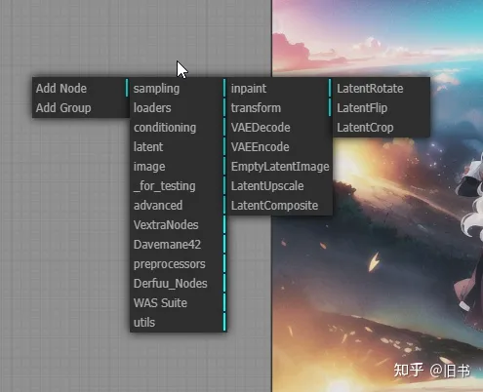483x392 pixels.
Task: Open the WAS Suite submenu
Action: pyautogui.click(x=179, y=302)
